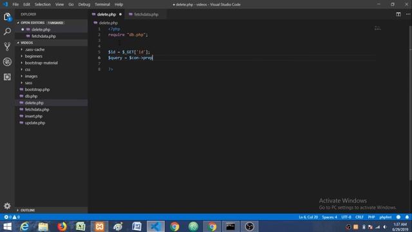Select the delete.php editor tab
This screenshot has width=412, height=232.
[x=106, y=14]
